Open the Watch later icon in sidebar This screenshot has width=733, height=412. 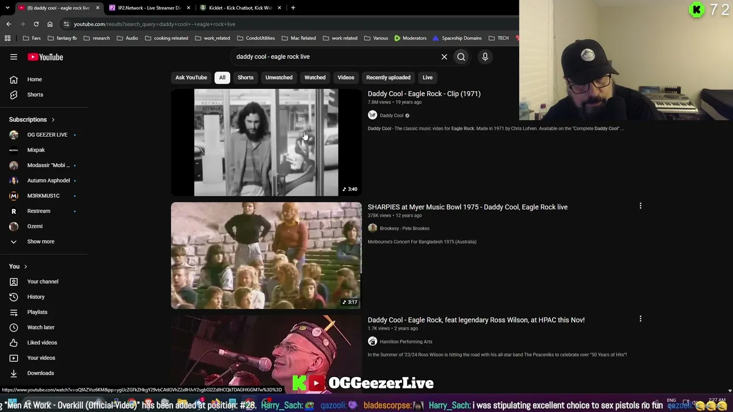(14, 327)
